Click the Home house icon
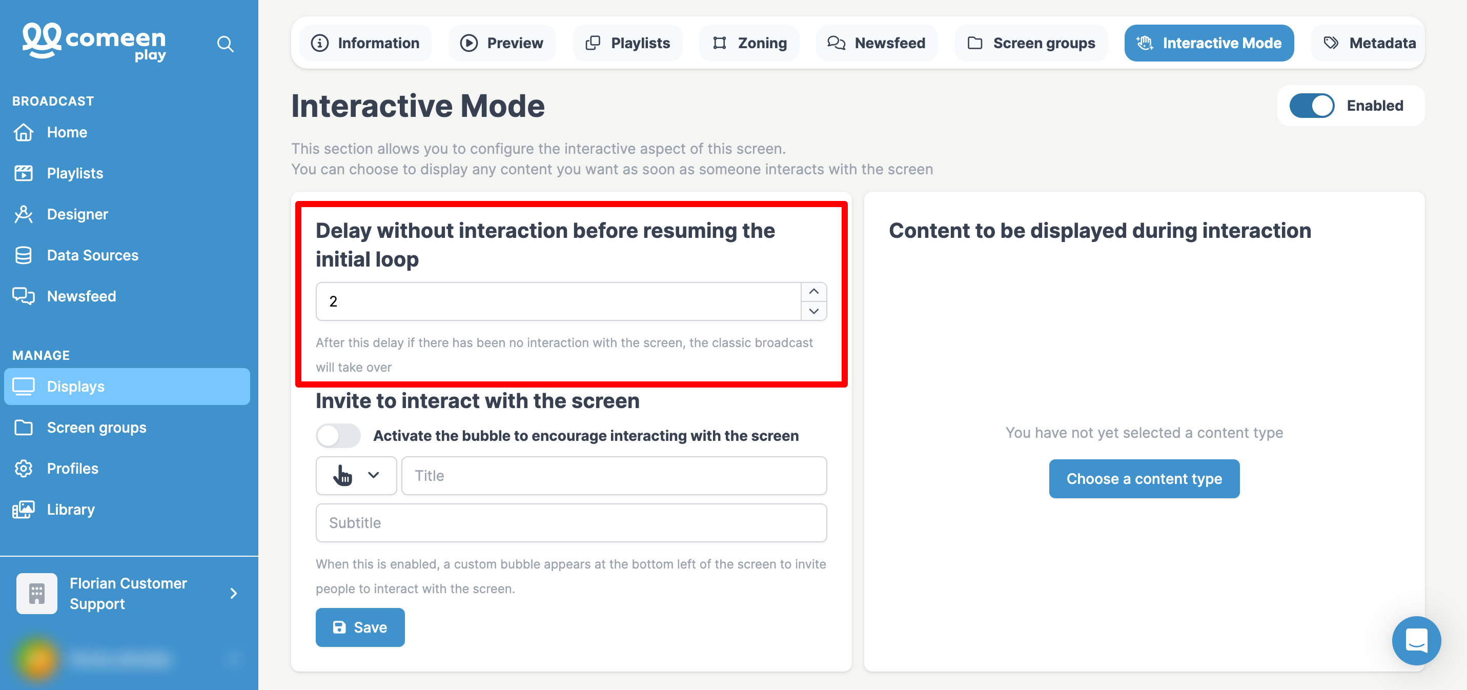Screen dimensions: 1467x690 (x=24, y=132)
